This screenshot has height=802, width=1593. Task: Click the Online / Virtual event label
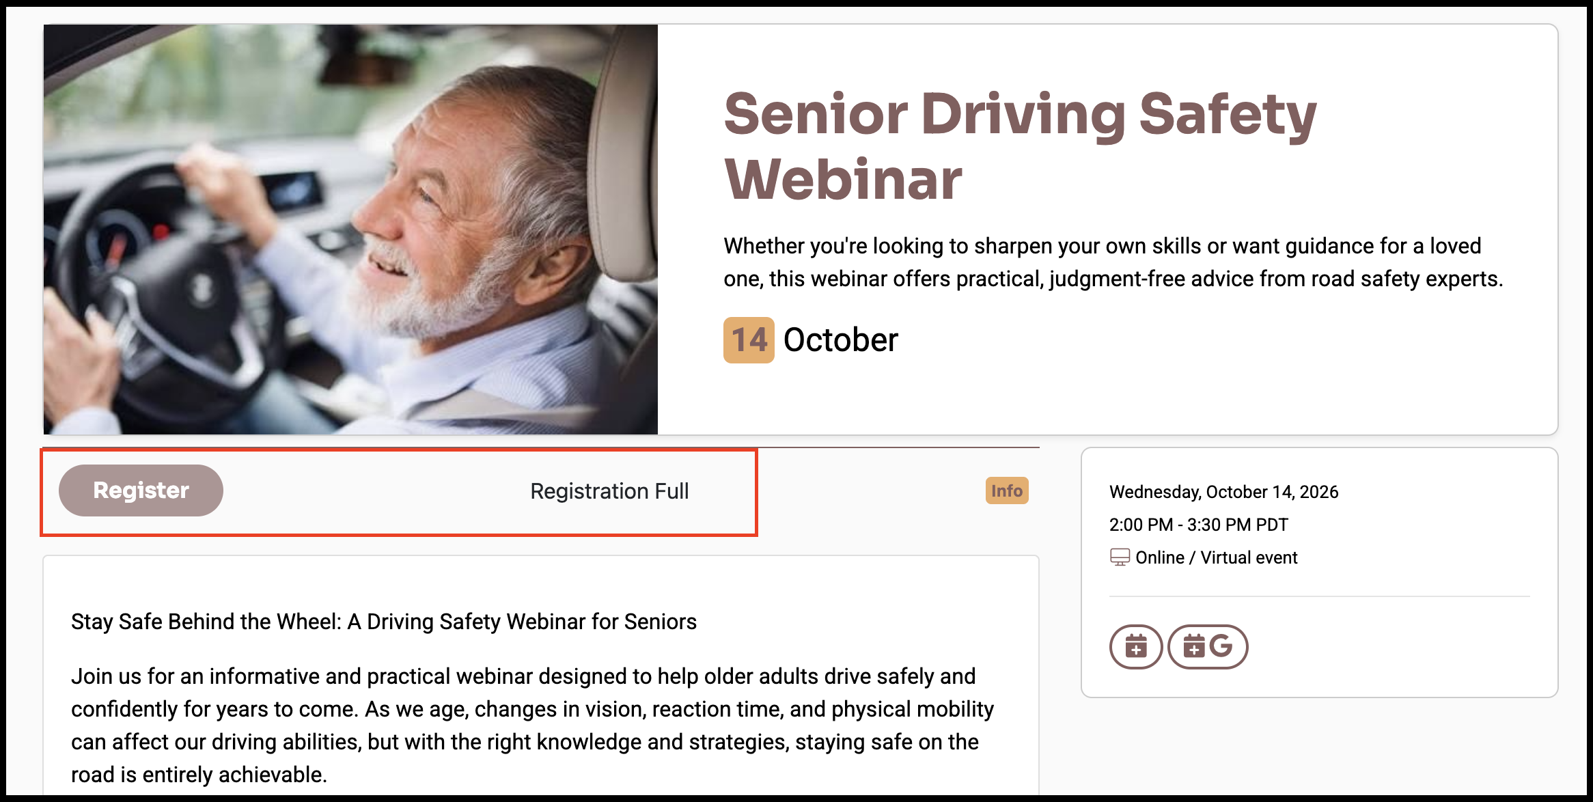click(x=1216, y=557)
